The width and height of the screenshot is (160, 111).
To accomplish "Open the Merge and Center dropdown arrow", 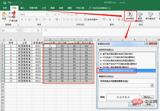I will (x=99, y=20).
